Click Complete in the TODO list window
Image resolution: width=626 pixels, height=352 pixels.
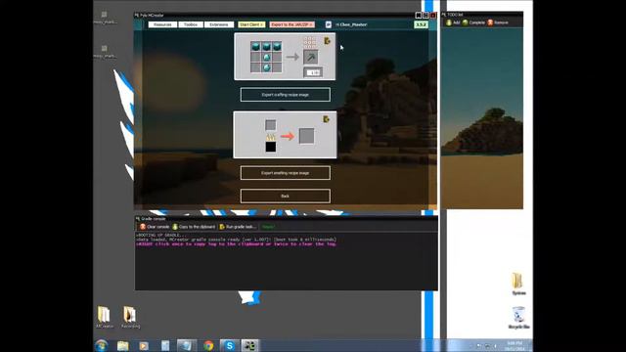point(473,22)
